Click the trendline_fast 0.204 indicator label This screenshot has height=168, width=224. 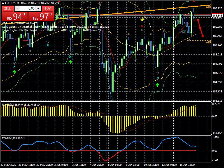pos(13,138)
